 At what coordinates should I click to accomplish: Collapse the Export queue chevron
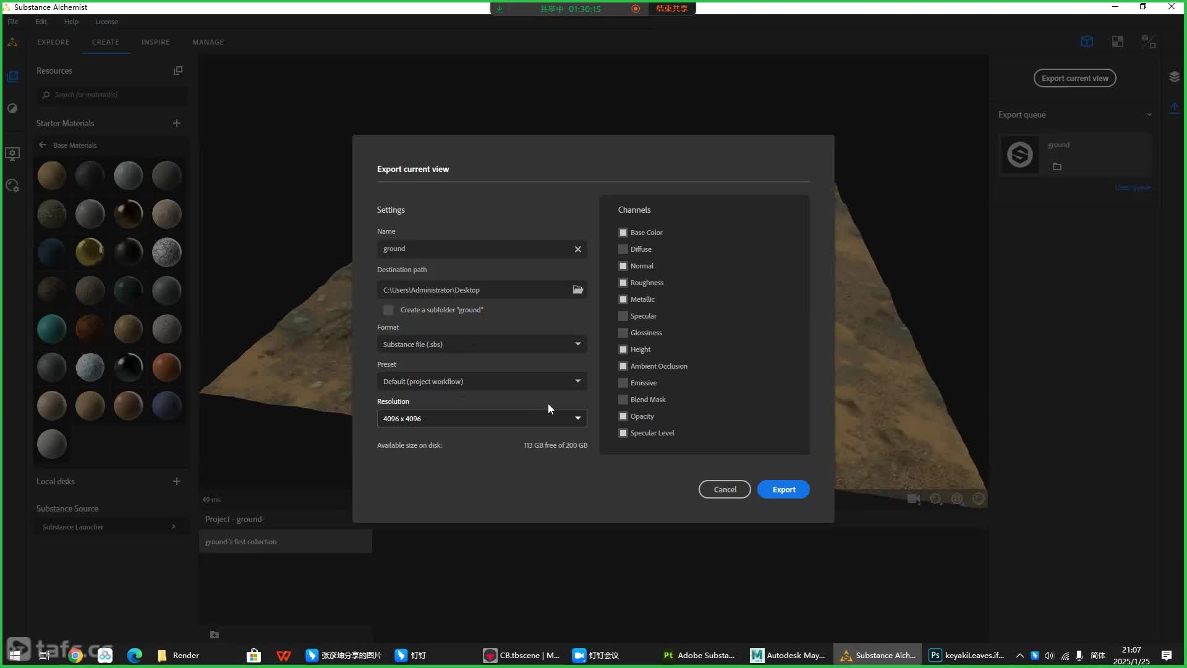[1149, 114]
